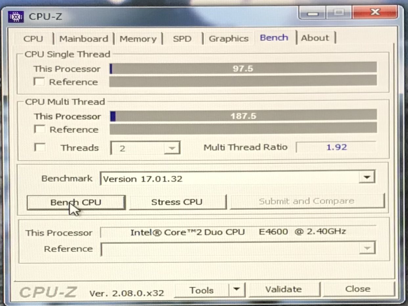Image resolution: width=408 pixels, height=306 pixels.
Task: Click the CPU Single Thread score bar
Action: (243, 69)
